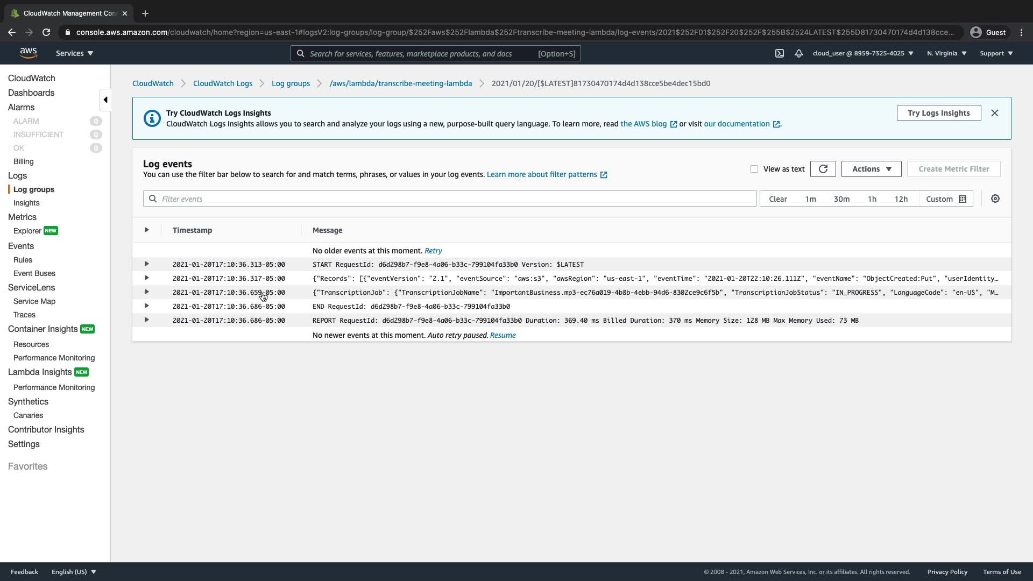Screen dimensions: 1033x581
Task: Open the Actions dropdown menu
Action: click(x=871, y=169)
